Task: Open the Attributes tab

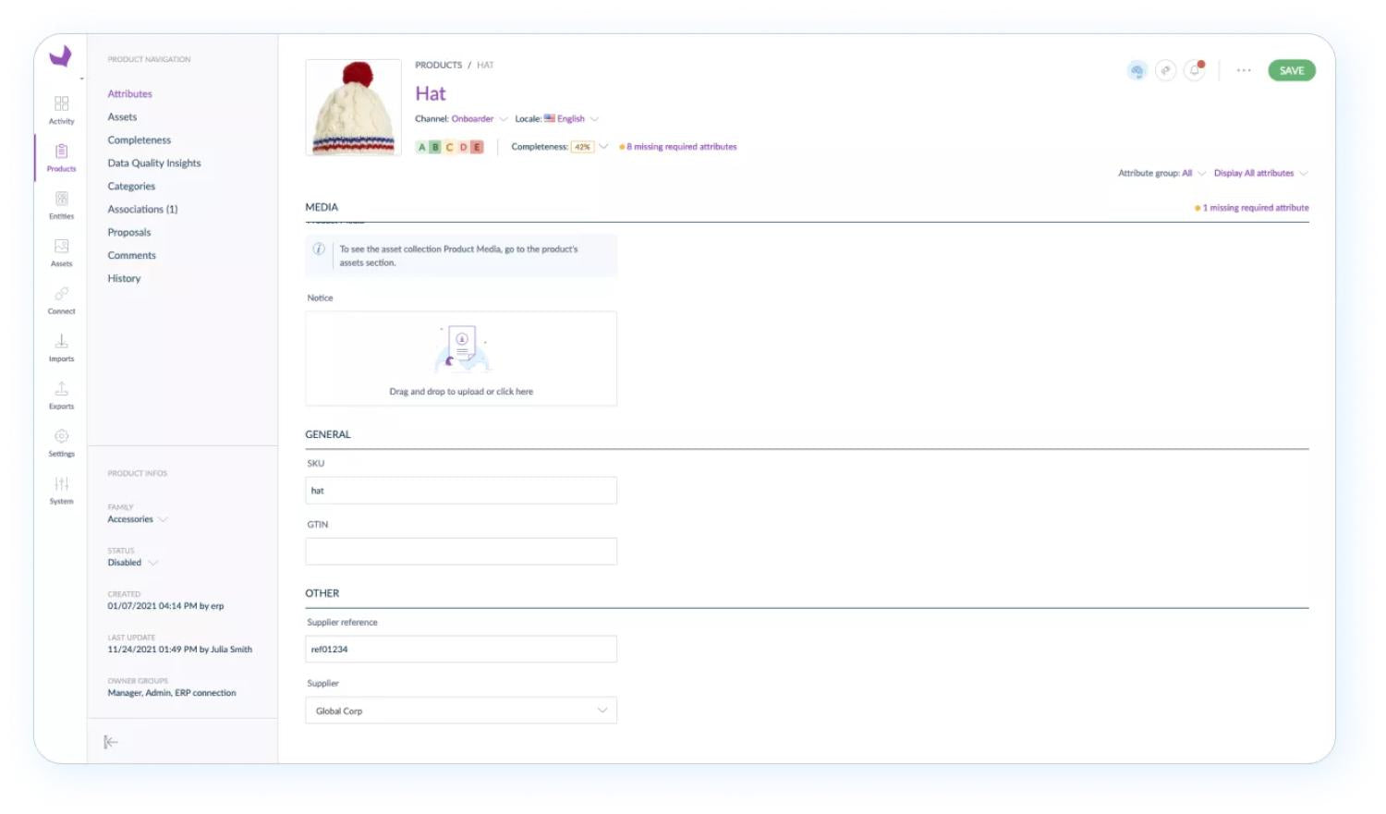Action: pyautogui.click(x=129, y=94)
